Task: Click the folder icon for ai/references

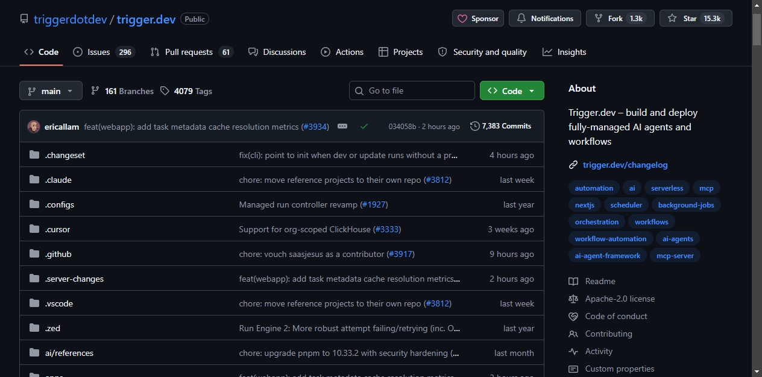Action: click(x=34, y=353)
